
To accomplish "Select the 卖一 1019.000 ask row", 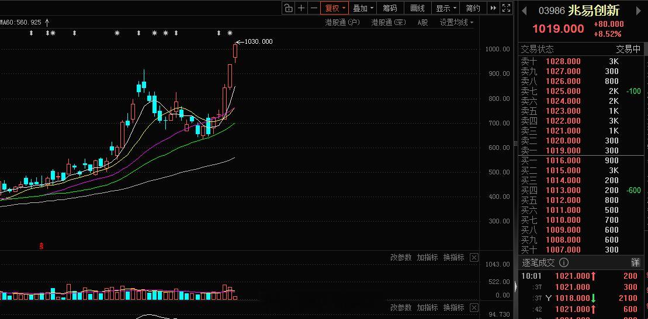I will [581, 150].
